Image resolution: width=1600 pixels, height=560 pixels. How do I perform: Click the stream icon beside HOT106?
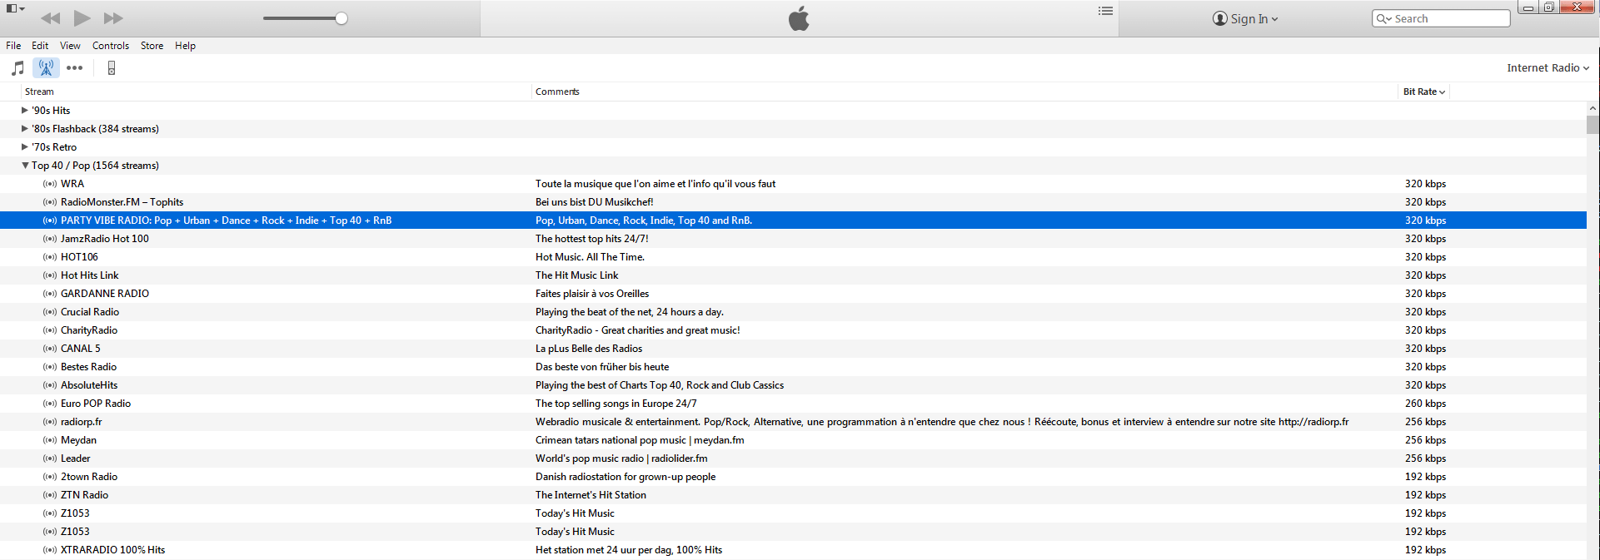pos(50,257)
